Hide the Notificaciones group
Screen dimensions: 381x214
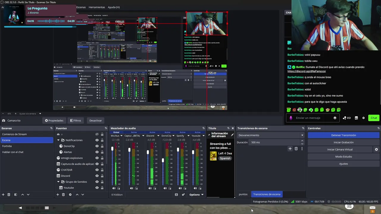(97, 140)
